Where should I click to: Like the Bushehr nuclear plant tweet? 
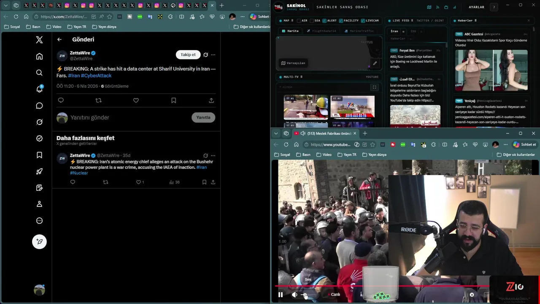pyautogui.click(x=138, y=182)
